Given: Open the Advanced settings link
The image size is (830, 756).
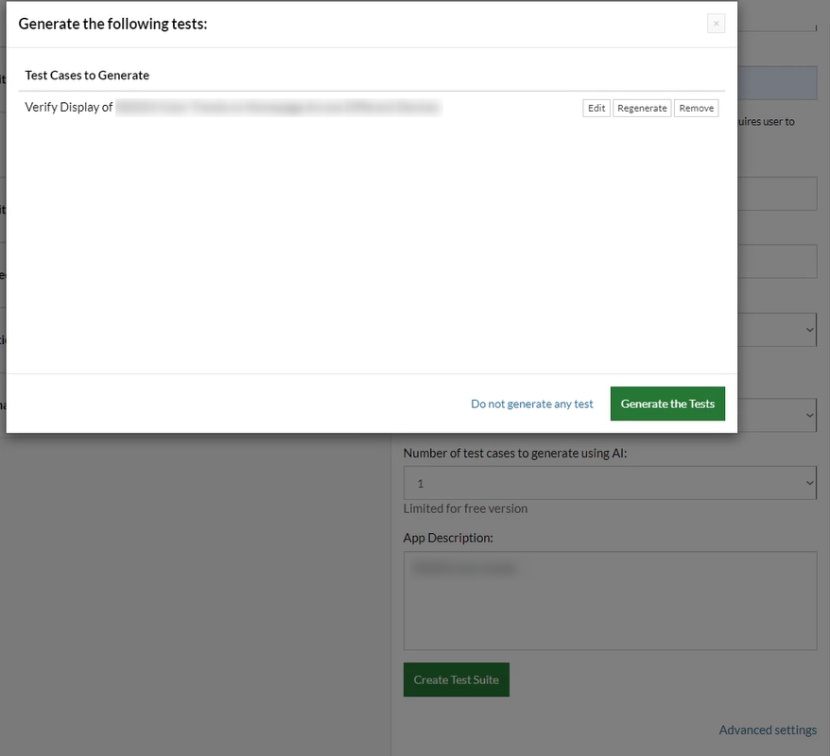Looking at the screenshot, I should point(768,730).
